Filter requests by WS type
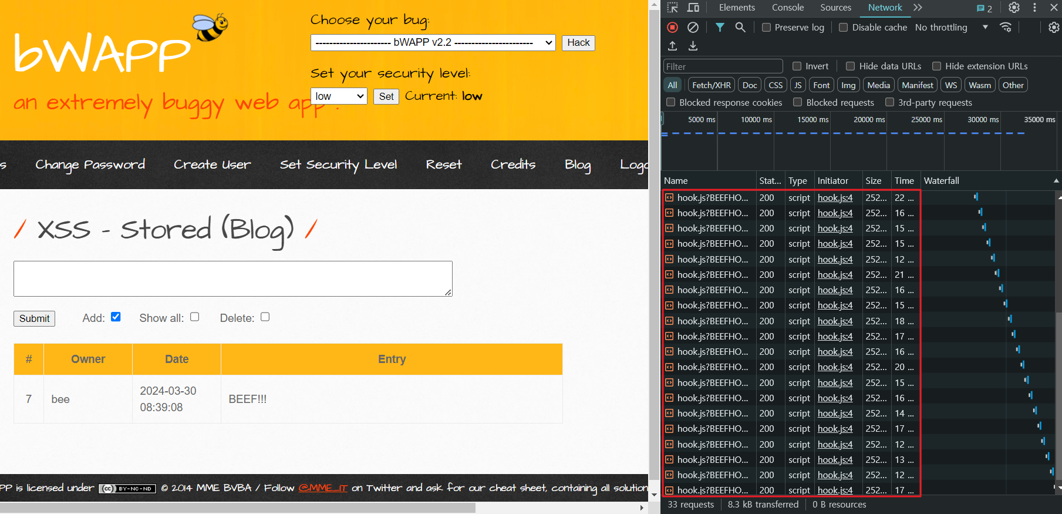Screen dimensions: 1062x514 point(951,85)
